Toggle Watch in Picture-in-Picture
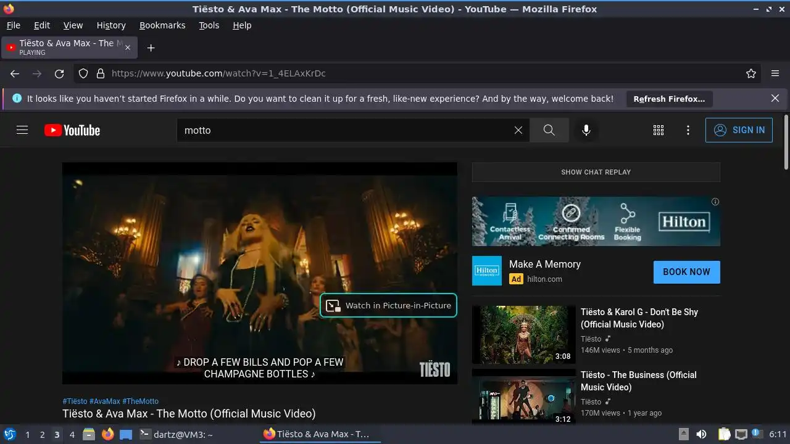Viewport: 790px width, 444px height. point(388,305)
